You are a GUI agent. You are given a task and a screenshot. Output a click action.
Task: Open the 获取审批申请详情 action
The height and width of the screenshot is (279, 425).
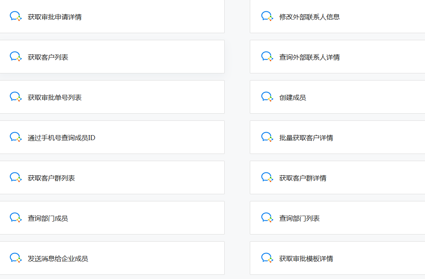pos(112,16)
